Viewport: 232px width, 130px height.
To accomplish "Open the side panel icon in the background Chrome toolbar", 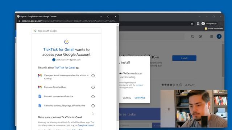I will point(198,23).
